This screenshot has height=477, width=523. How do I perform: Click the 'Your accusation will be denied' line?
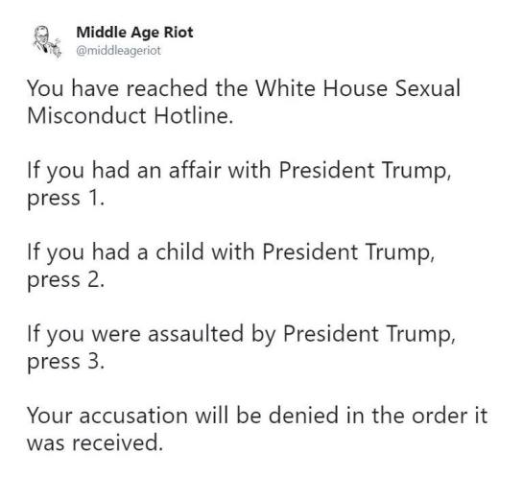257,416
